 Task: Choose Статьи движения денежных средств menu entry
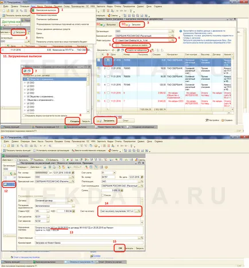pyautogui.click(x=53, y=29)
